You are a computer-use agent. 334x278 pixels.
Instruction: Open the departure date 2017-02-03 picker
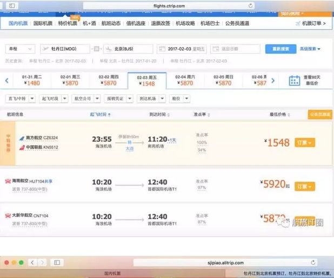pos(182,49)
